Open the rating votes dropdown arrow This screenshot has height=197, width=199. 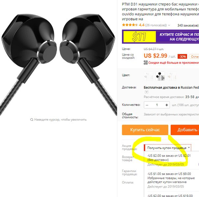coord(169,25)
